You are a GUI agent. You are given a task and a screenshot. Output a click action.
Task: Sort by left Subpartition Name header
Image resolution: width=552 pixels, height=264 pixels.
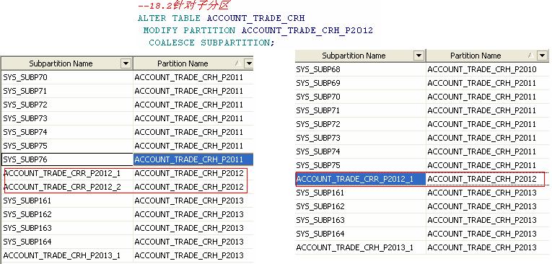[61, 63]
